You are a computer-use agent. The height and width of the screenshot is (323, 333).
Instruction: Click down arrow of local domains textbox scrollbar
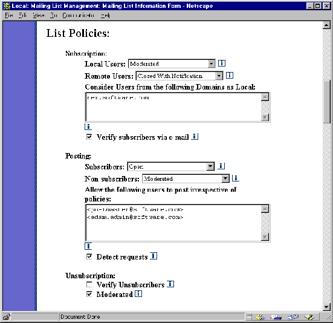pyautogui.click(x=265, y=117)
